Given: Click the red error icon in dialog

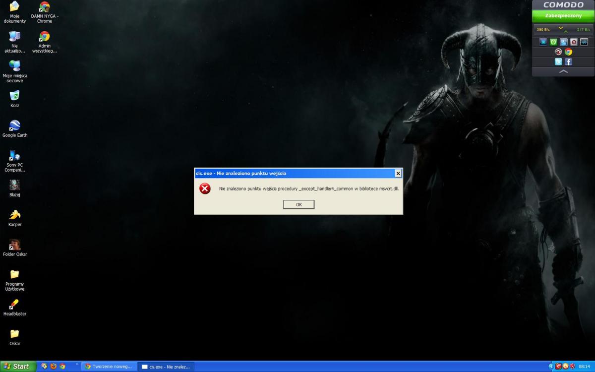Looking at the screenshot, I should tap(205, 188).
